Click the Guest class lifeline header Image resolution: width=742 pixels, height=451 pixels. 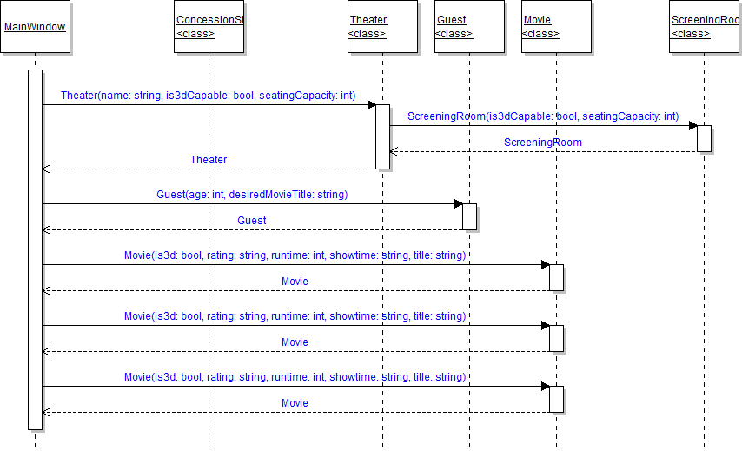point(468,27)
